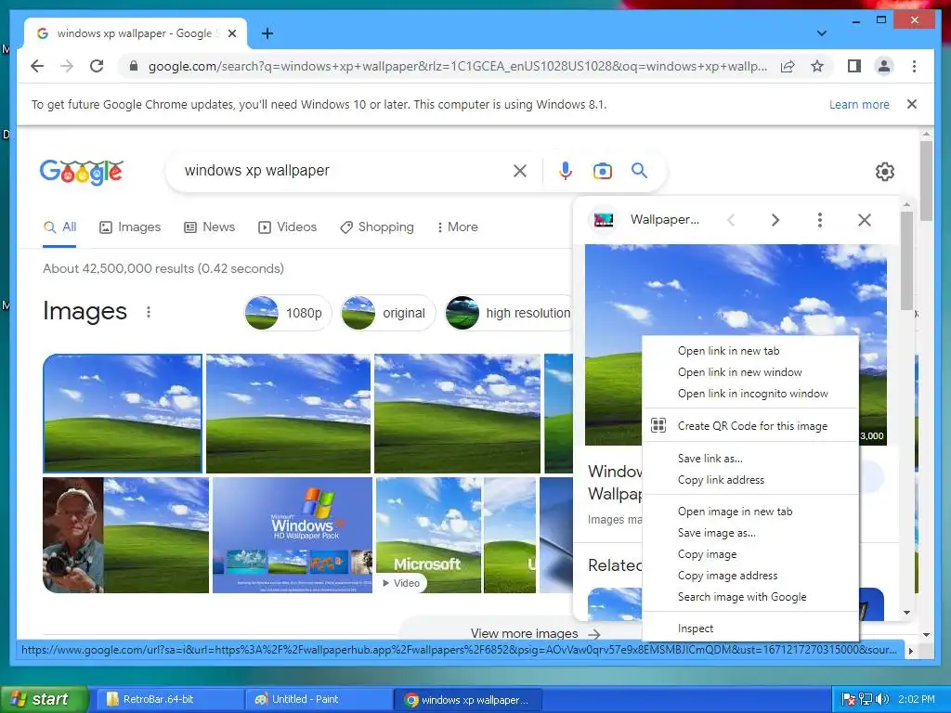Search by image with camera icon
This screenshot has width=951, height=713.
[602, 171]
